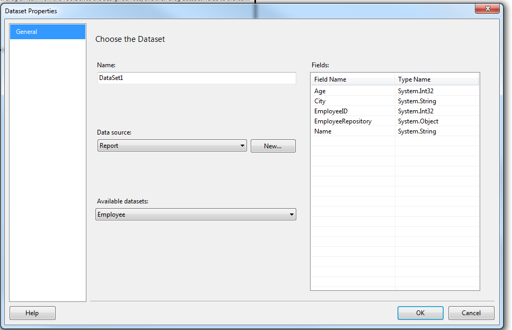
Task: Confirm the dialog with OK
Action: 420,313
